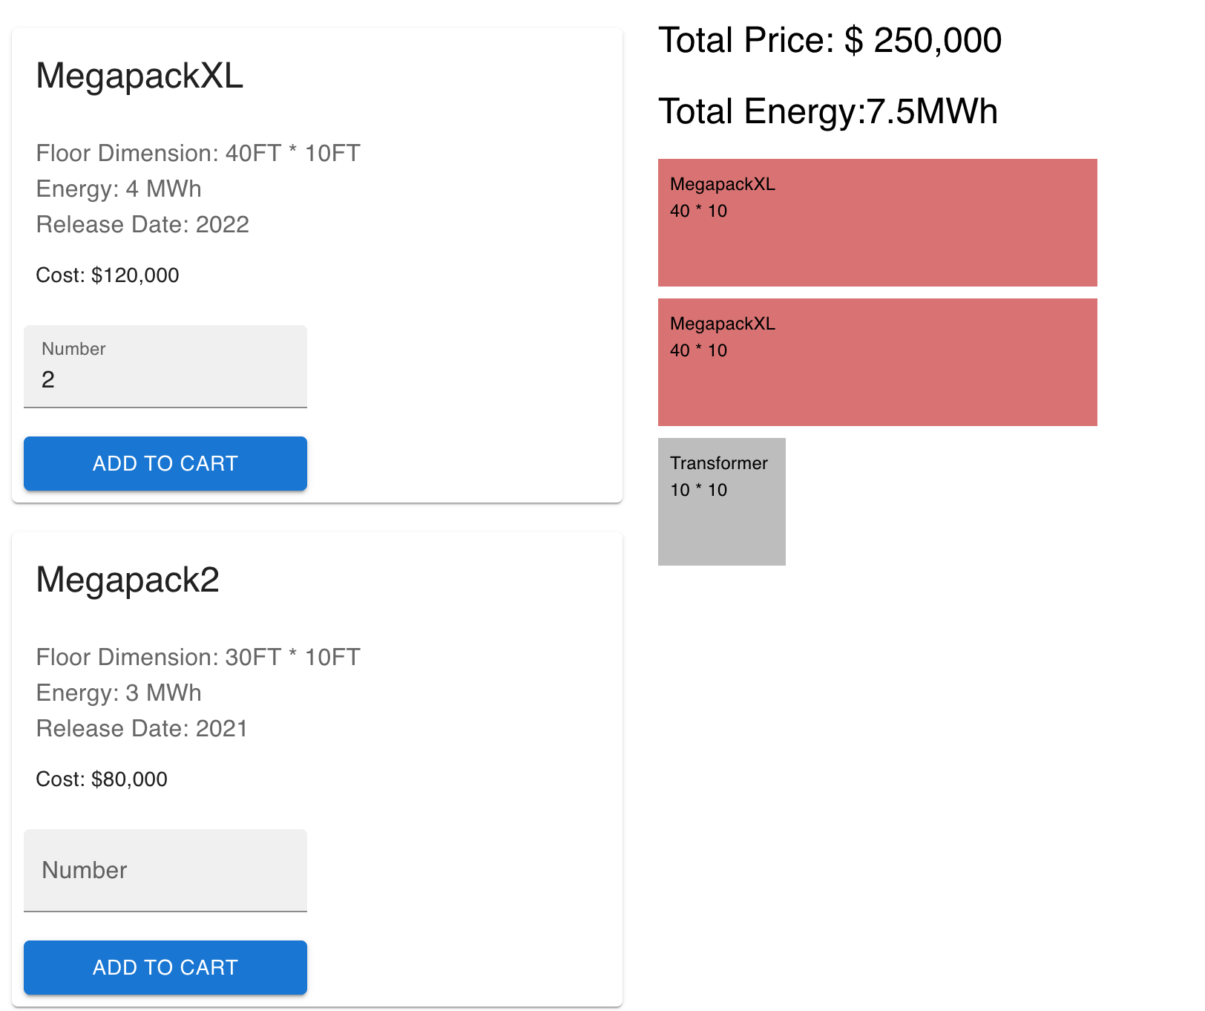Click the Megapack2 cost label

click(102, 779)
